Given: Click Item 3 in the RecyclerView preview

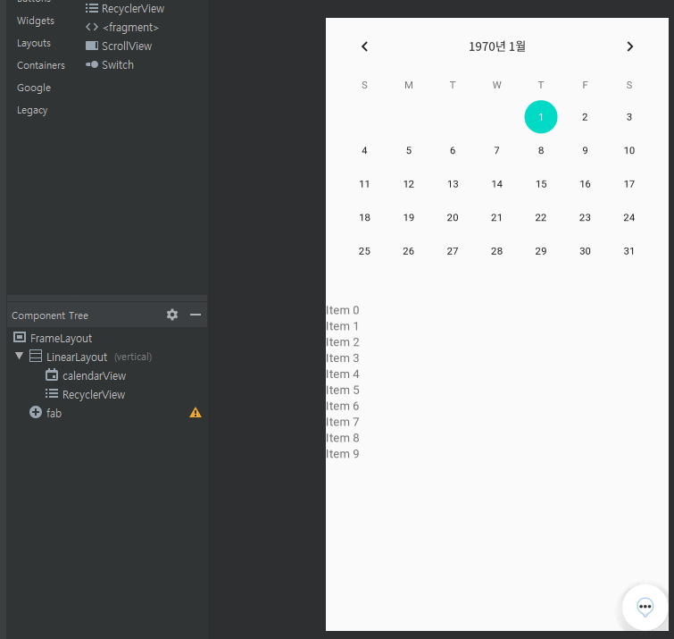Looking at the screenshot, I should point(343,358).
